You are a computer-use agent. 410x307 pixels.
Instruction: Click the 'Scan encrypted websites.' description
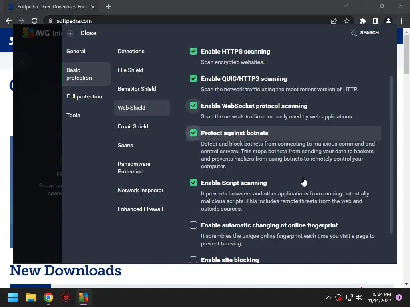233,62
